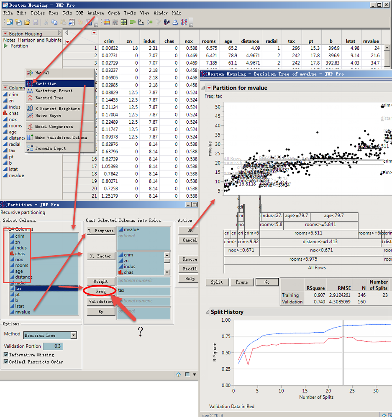This screenshot has width=392, height=417.
Task: Click the Paste clipboard icon
Action: tap(63, 22)
